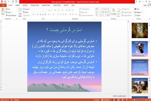
Task: Switch to Reading view icon in status bar
Action: tap(123, 100)
